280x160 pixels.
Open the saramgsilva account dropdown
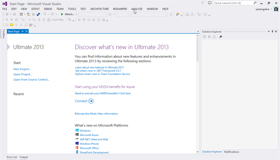coord(272,9)
